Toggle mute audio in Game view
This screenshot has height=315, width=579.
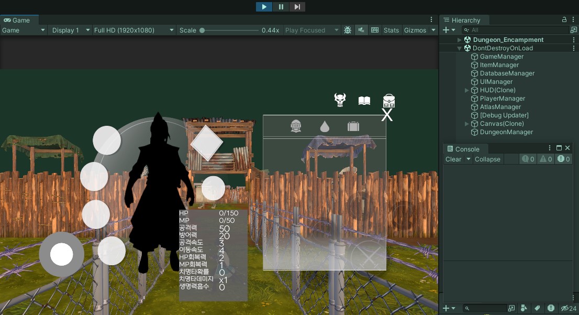pyautogui.click(x=361, y=30)
